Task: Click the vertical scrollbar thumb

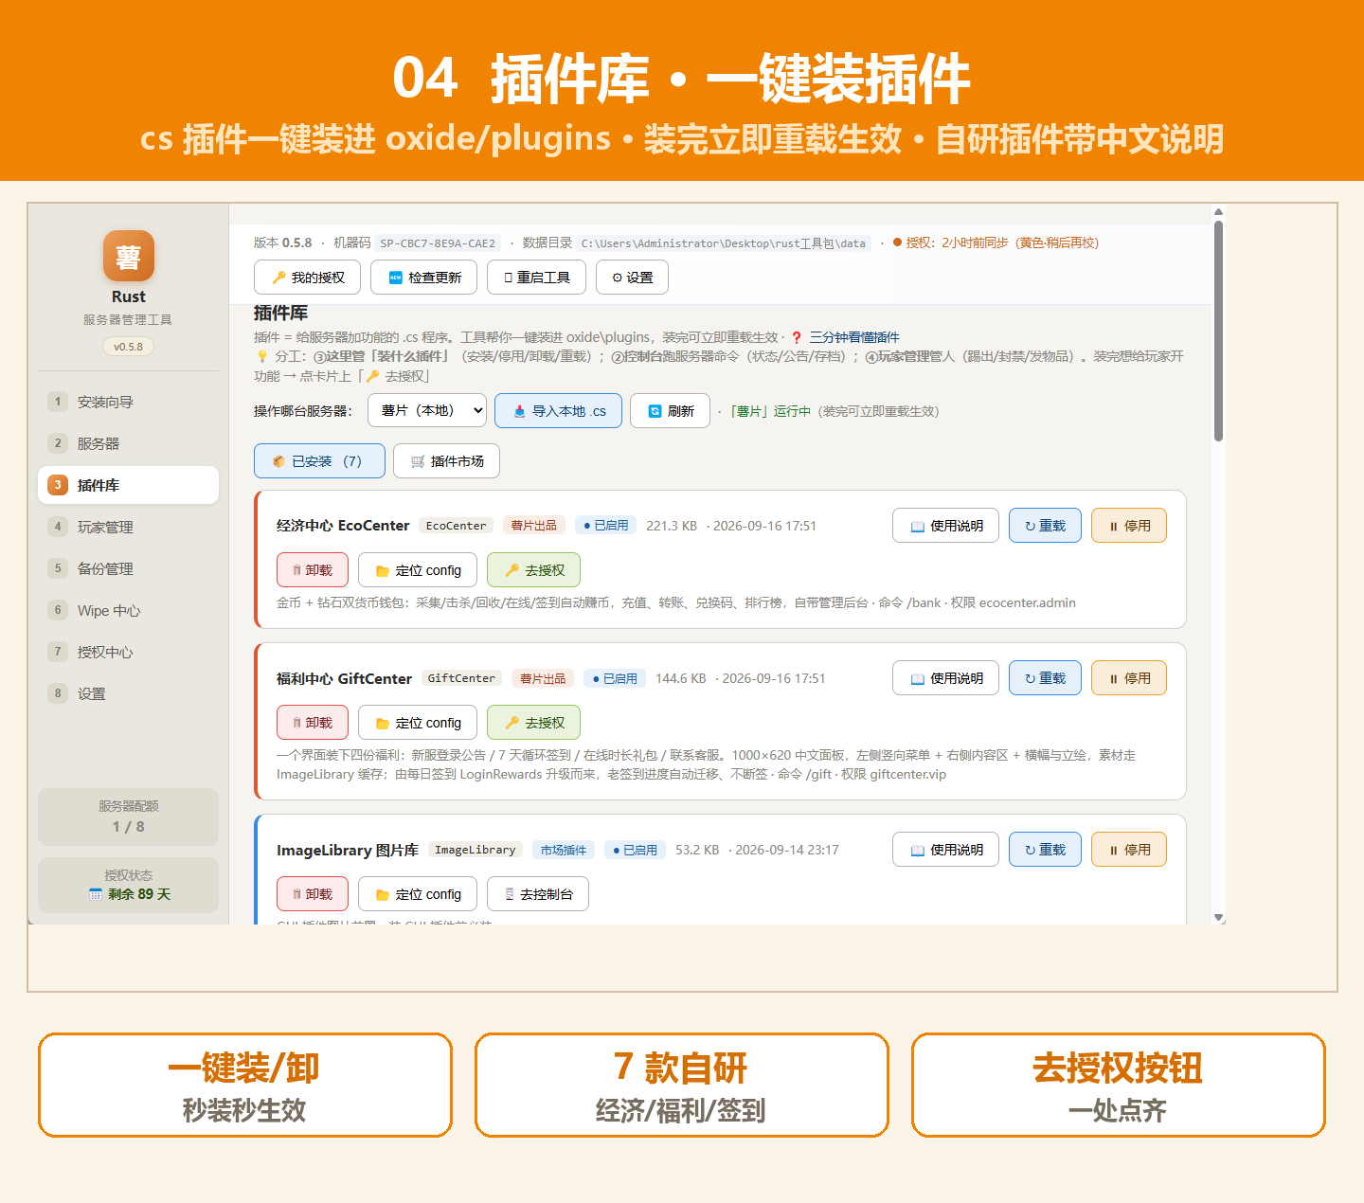Action: click(x=1218, y=331)
